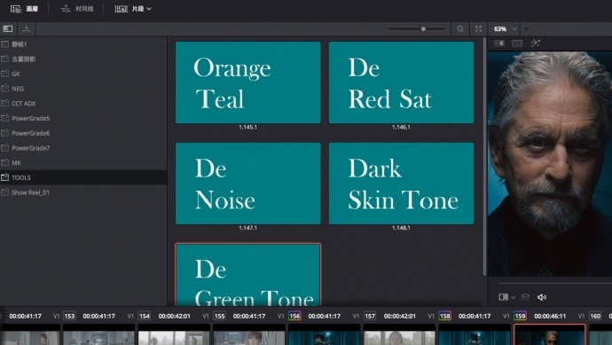Select the Dark Skin Tone still
Screen dimensions: 612x345
click(x=401, y=184)
